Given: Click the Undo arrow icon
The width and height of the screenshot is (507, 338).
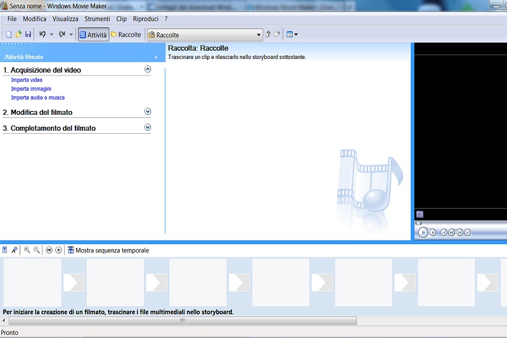Looking at the screenshot, I should [42, 34].
